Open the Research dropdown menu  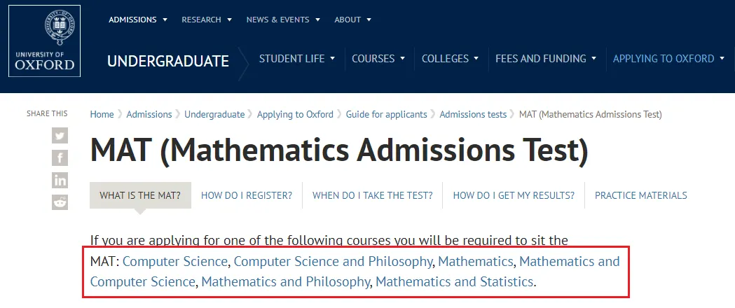[206, 20]
